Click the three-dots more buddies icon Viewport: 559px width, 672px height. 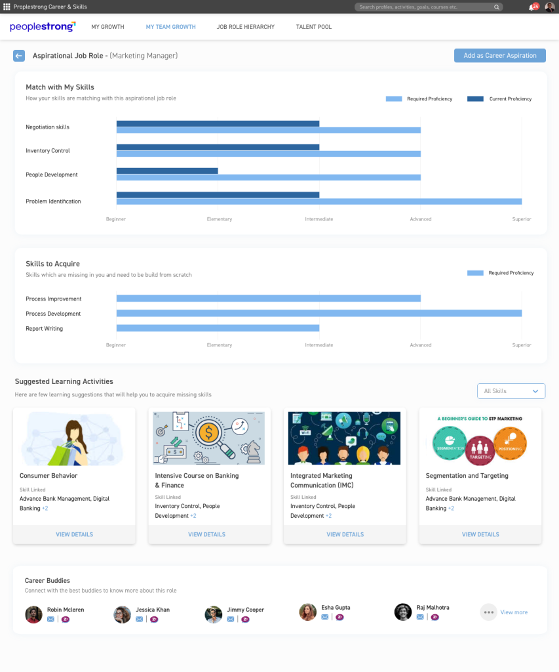(x=488, y=612)
